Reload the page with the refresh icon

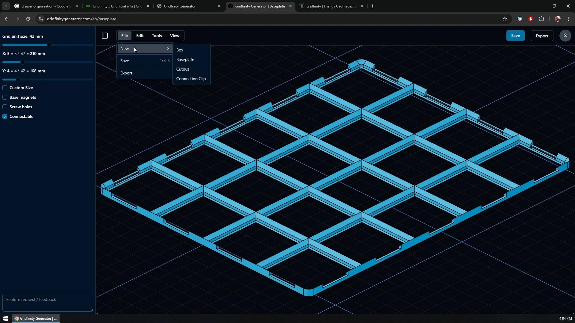pos(28,19)
